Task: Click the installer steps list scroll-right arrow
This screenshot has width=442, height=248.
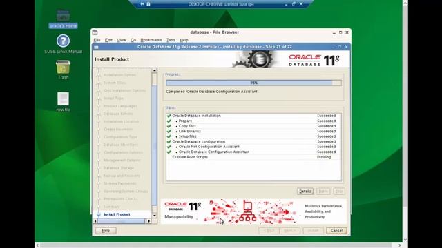Action: point(149,221)
